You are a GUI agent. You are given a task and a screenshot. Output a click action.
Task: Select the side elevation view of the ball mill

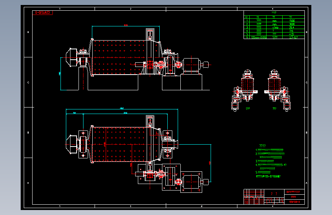coord(136,59)
